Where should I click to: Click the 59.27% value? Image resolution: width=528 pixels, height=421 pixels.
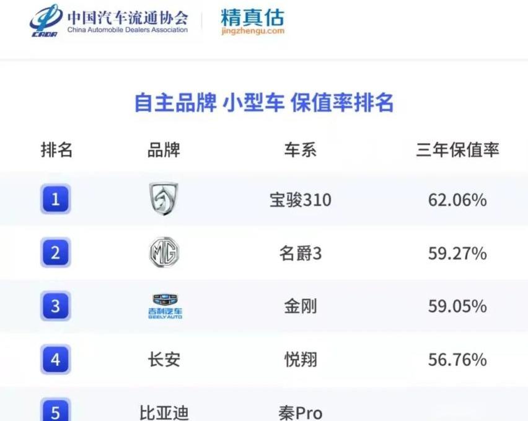pos(457,253)
